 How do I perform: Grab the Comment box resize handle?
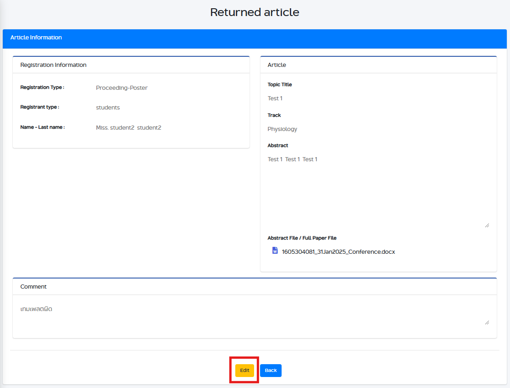point(487,322)
